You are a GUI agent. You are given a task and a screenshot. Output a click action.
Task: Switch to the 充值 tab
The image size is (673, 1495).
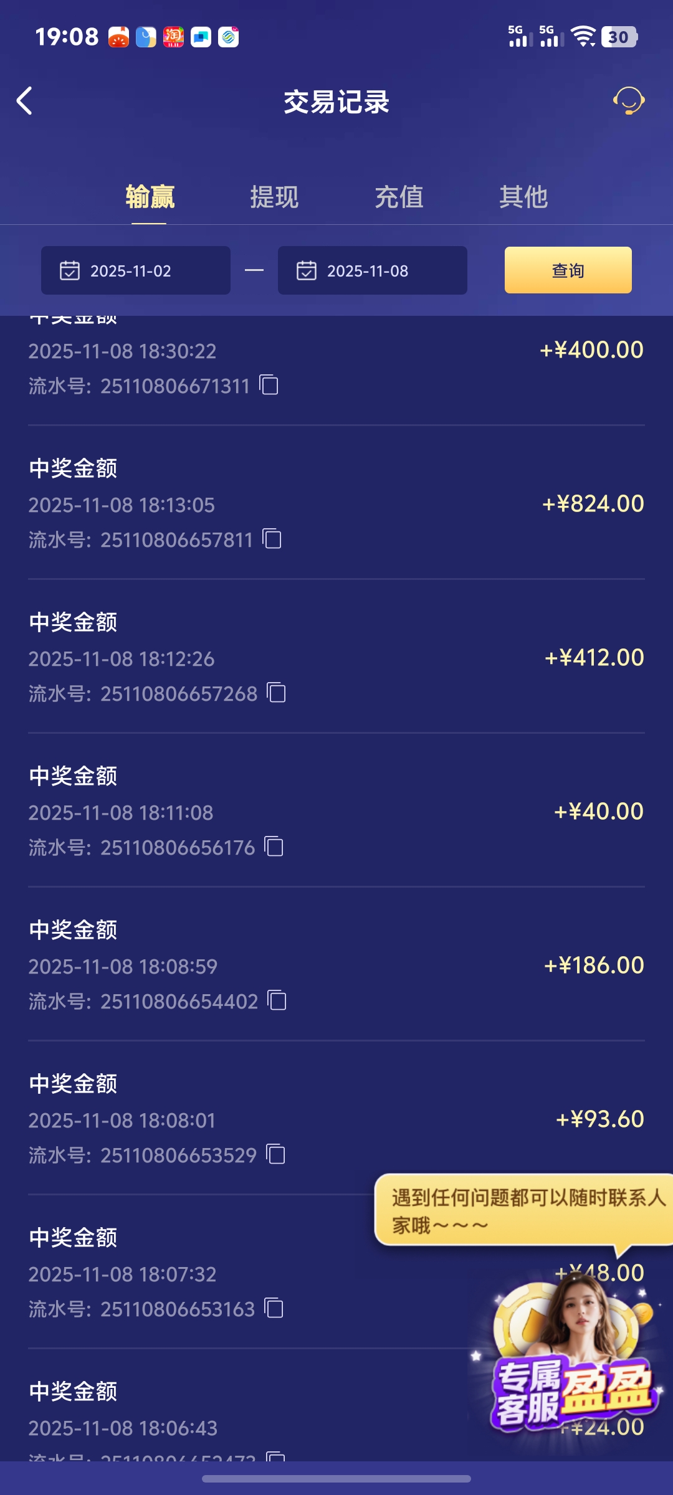(x=399, y=197)
